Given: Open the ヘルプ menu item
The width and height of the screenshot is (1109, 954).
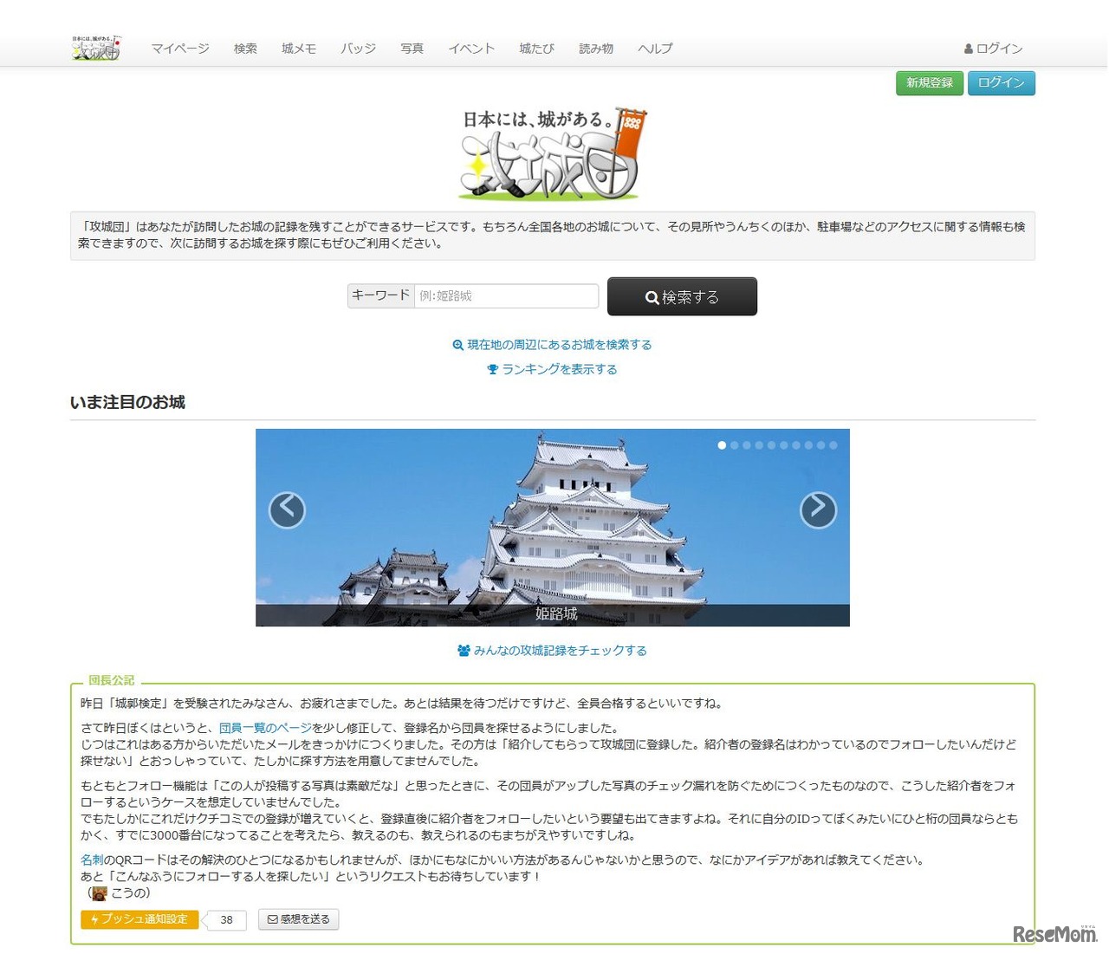Looking at the screenshot, I should coord(654,49).
